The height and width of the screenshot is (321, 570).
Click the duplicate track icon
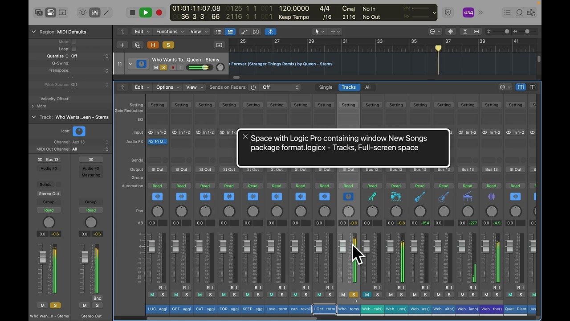pyautogui.click(x=138, y=45)
